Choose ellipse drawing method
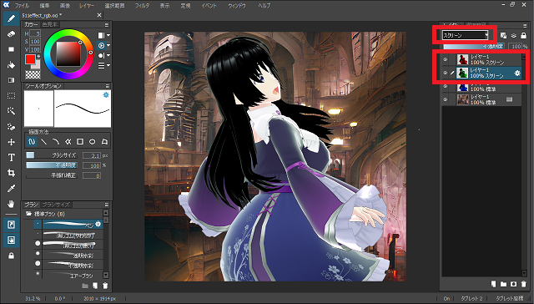 (x=93, y=141)
